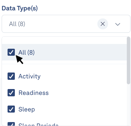Click the "All (8)" placeholder text in the select box

click(17, 24)
